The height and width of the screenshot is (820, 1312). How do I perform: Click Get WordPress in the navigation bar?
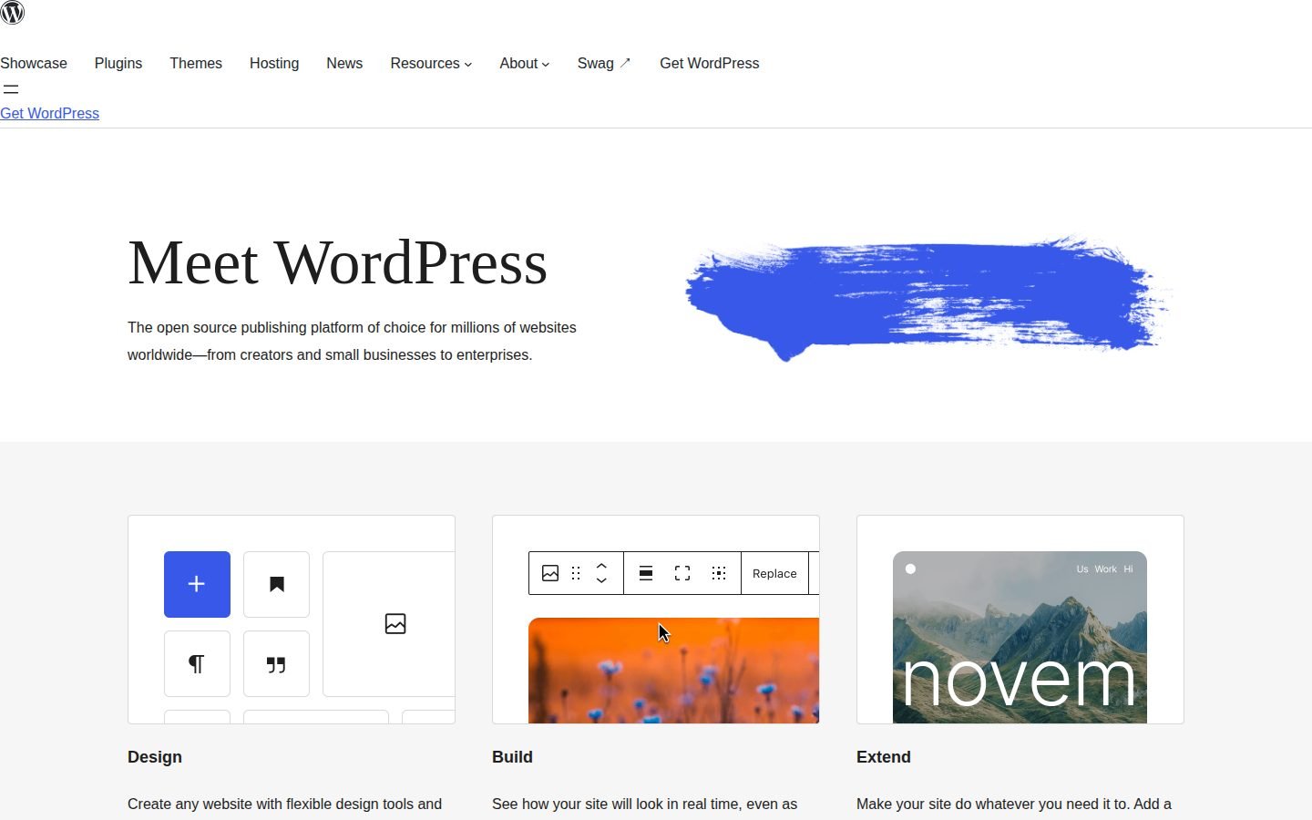pos(710,63)
